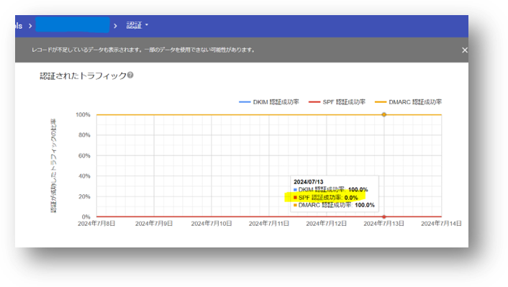Toggle DMARC 認証成功率 legend entry

pos(408,102)
